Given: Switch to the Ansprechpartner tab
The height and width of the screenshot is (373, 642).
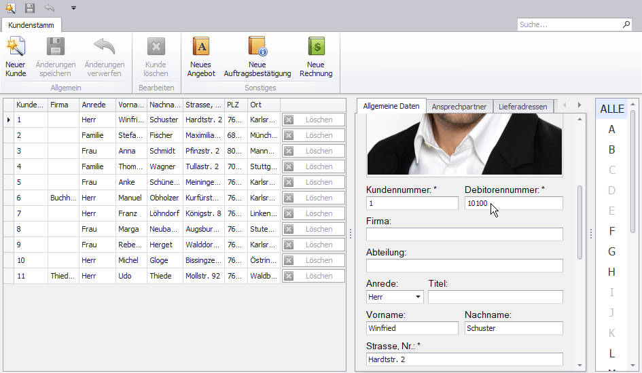Looking at the screenshot, I should click(459, 107).
